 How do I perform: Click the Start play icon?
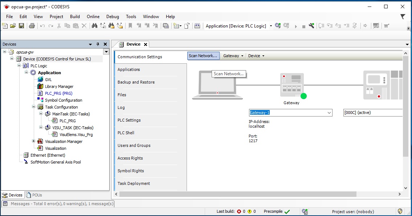tap(296, 26)
